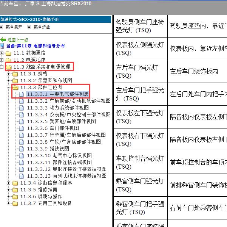227x227 pixels.
Task: Click the 11.3.1 规格 folder icon
Action: tap(15, 74)
